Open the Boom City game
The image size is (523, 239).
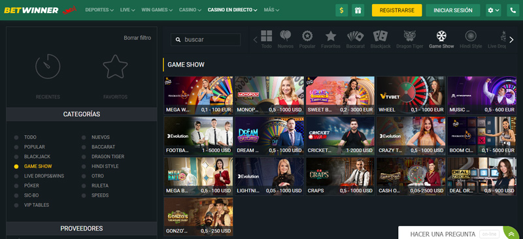[x=482, y=136]
